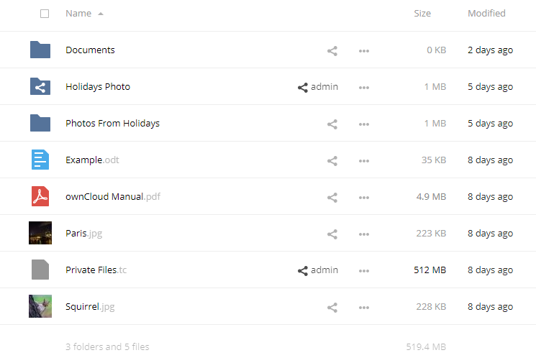Viewport: 536px width, 363px height.
Task: Expand more options for Squirrel.jpg
Action: click(x=364, y=308)
